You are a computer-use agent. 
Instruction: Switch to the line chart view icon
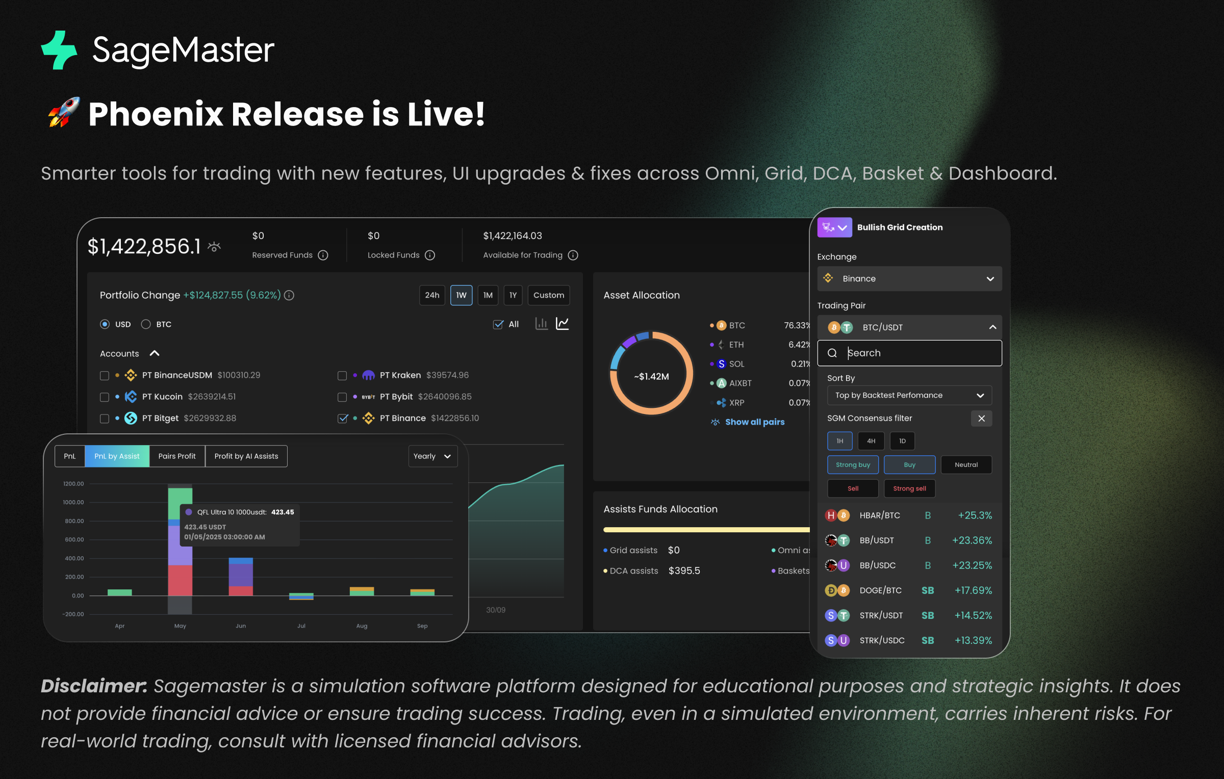tap(563, 324)
